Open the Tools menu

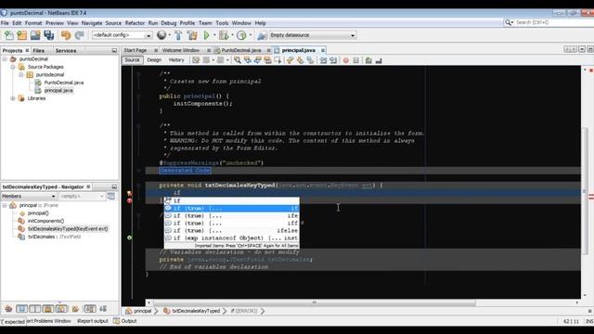223,23
